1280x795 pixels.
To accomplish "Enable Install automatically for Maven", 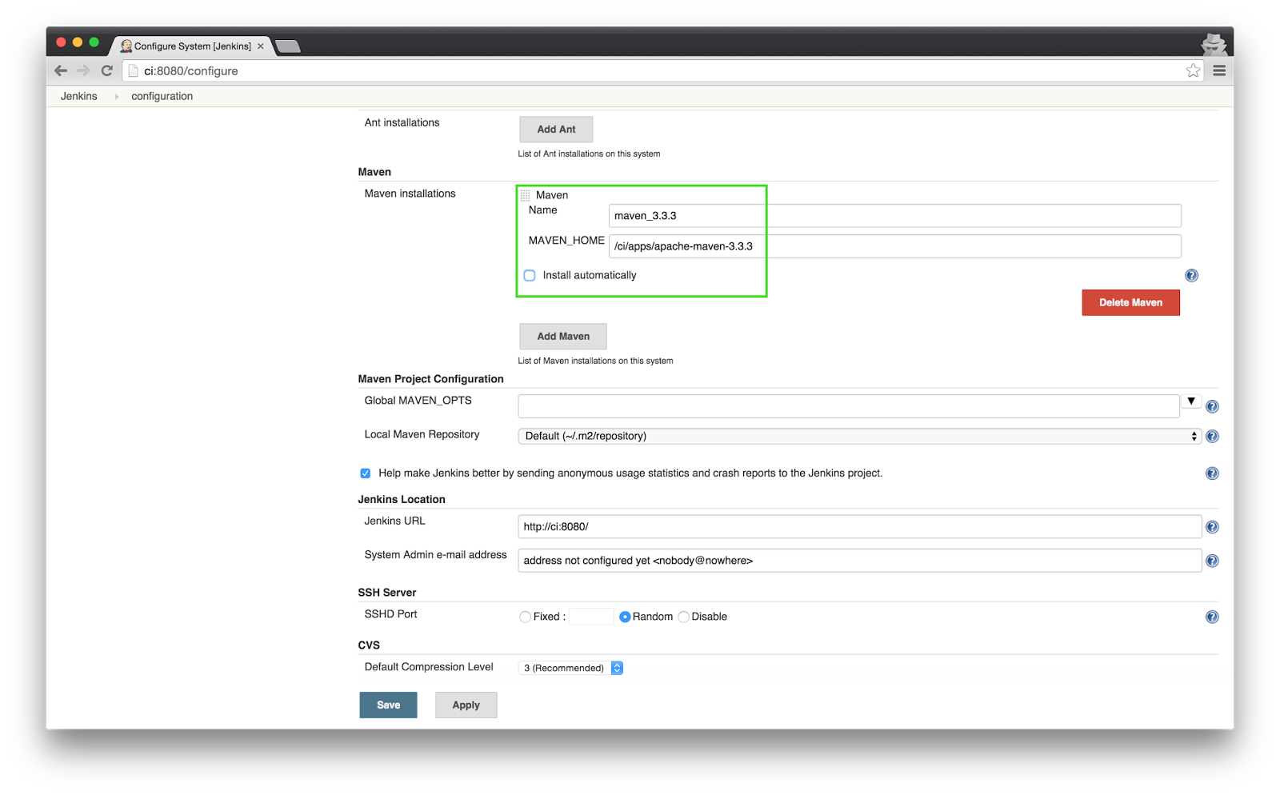I will [530, 275].
